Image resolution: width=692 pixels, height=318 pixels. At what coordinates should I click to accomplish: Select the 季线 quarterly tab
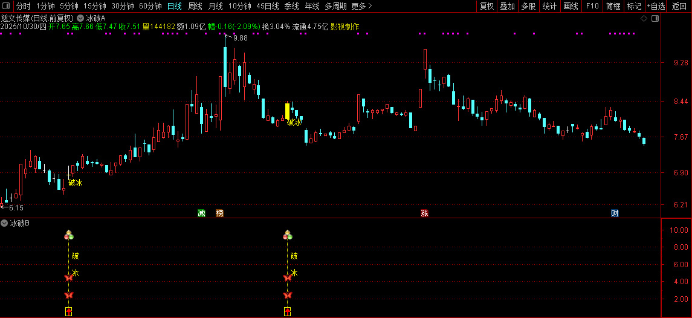pyautogui.click(x=292, y=6)
